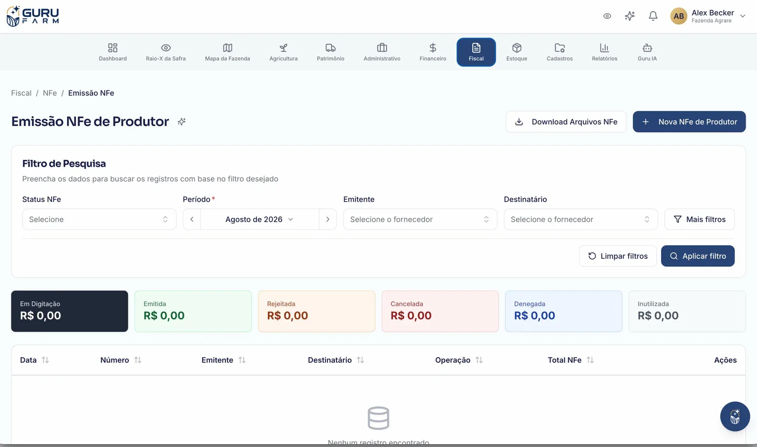Open Raio-X da Safra section
This screenshot has width=757, height=447.
pos(166,52)
